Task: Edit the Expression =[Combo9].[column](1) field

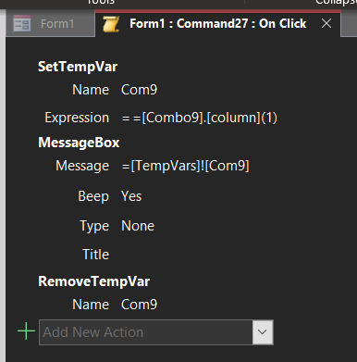Action: [200, 118]
